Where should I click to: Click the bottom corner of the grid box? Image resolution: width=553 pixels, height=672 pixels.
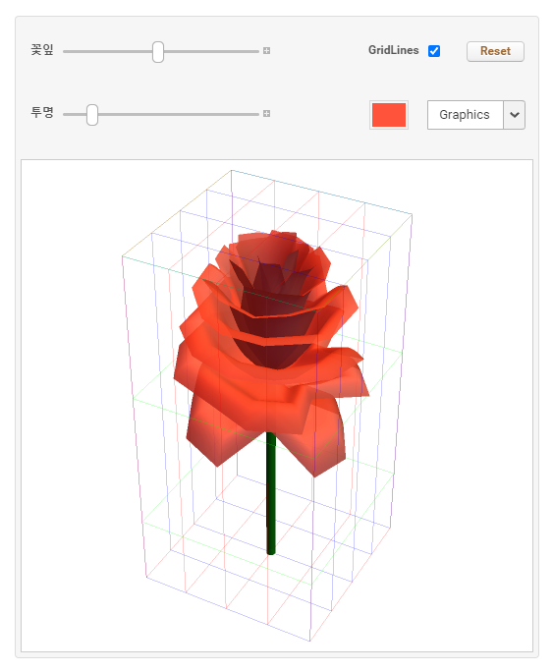click(x=309, y=642)
